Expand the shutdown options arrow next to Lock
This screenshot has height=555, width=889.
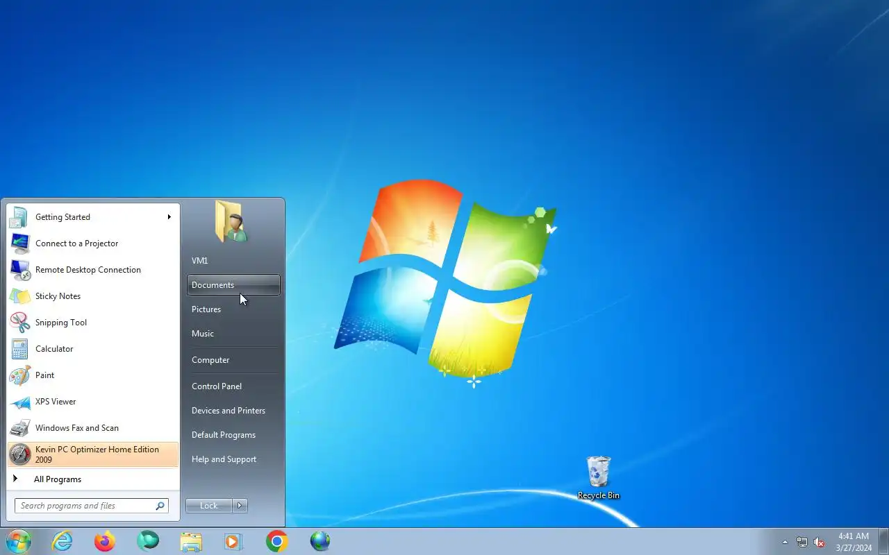point(240,506)
